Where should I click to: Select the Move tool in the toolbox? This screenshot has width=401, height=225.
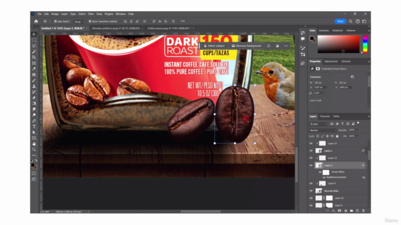(x=34, y=34)
